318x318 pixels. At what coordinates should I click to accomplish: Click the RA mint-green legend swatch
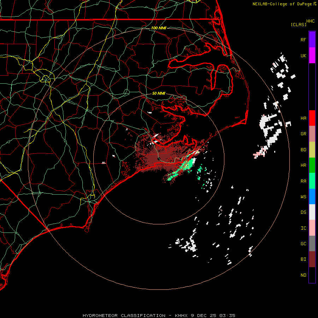point(312,181)
